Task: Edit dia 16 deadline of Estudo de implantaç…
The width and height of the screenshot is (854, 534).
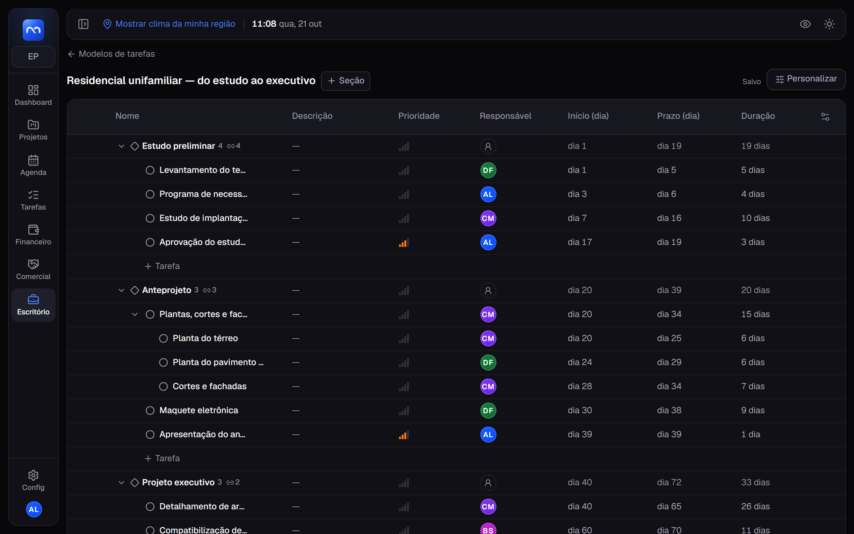Action: (669, 218)
